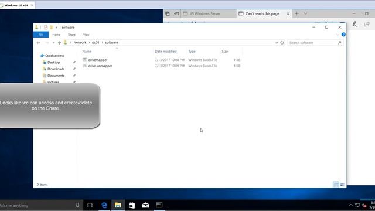The image size is (375, 211).
Task: Open Microsoft Edge from the taskbar
Action: (x=104, y=205)
